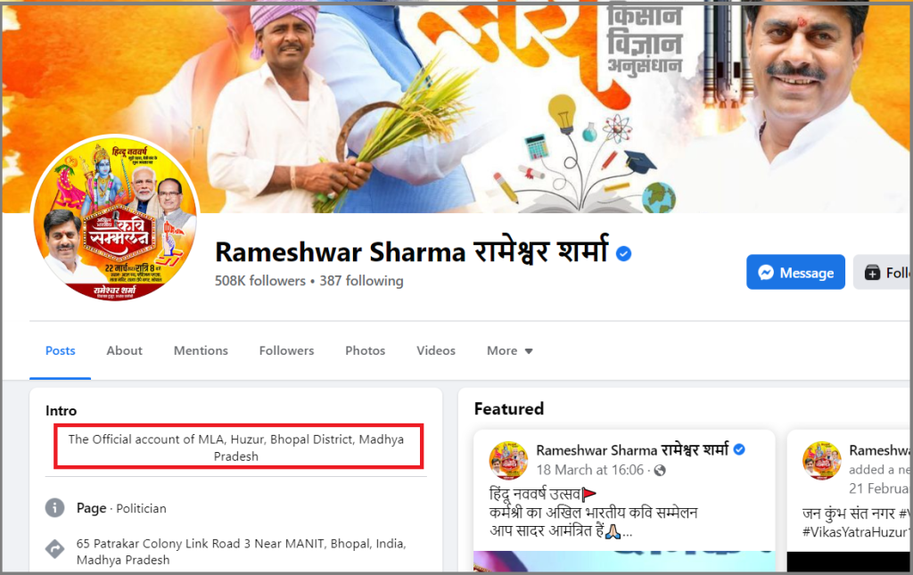Viewport: 913px width, 575px height.
Task: Open the Mentions tab
Action: (201, 350)
